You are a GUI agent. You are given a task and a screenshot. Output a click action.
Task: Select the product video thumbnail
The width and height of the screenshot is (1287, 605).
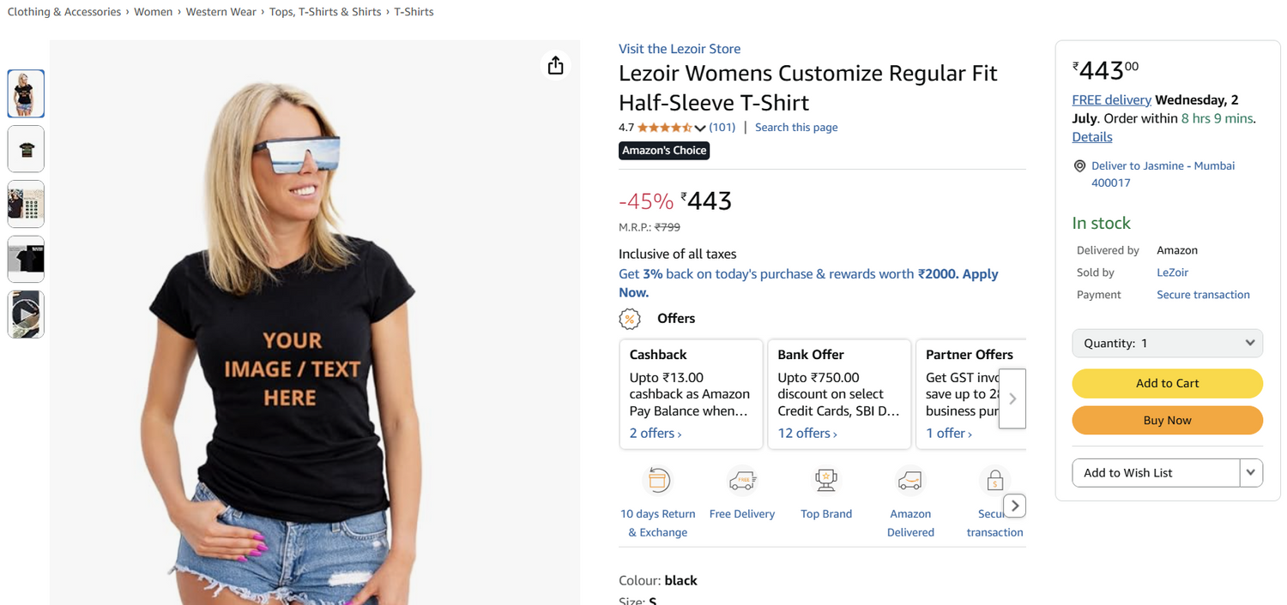coord(26,314)
